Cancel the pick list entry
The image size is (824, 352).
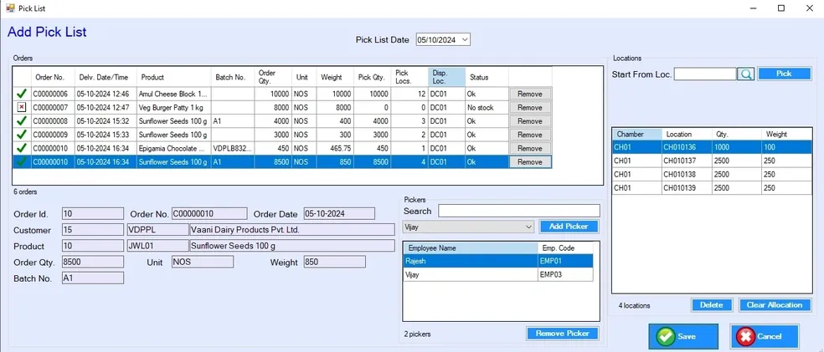(x=764, y=336)
